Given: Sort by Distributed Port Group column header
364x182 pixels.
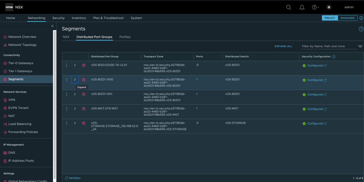Looking at the screenshot, I should point(105,57).
